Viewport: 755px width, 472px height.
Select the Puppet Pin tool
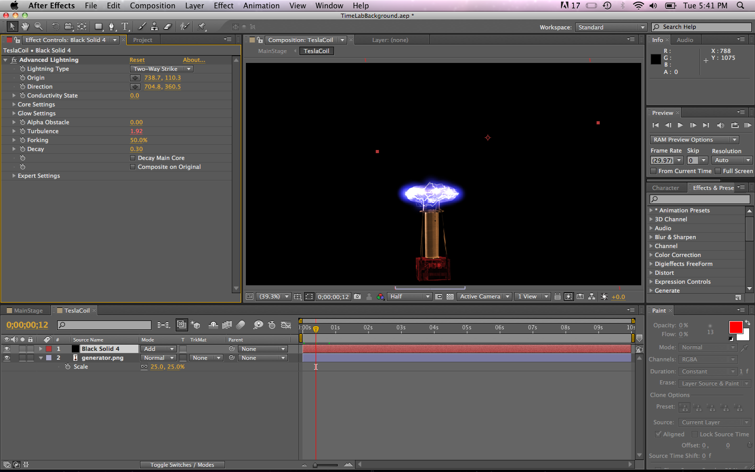(x=202, y=26)
